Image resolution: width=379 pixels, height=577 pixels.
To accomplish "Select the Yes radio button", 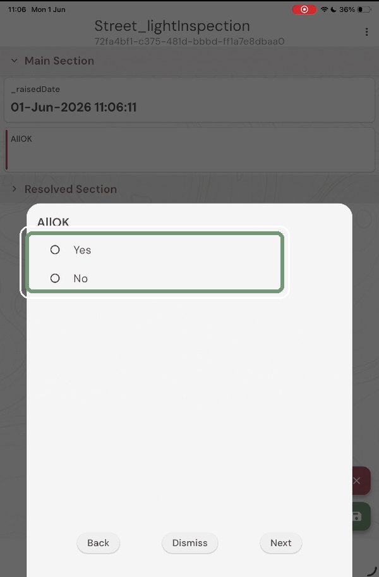I will (x=55, y=250).
